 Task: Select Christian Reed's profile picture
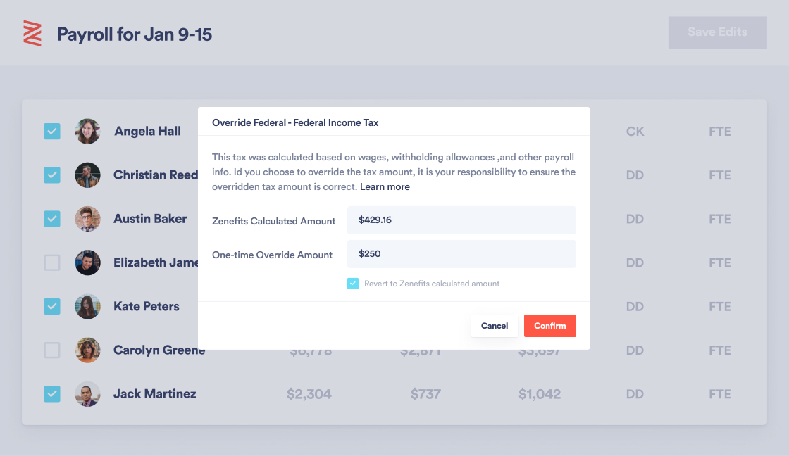tap(87, 175)
